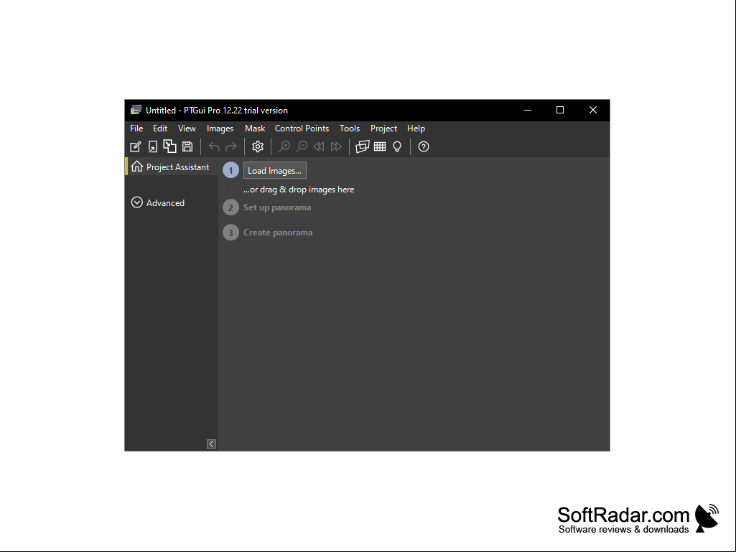
Task: Click the Set up panorama step
Action: pyautogui.click(x=277, y=207)
